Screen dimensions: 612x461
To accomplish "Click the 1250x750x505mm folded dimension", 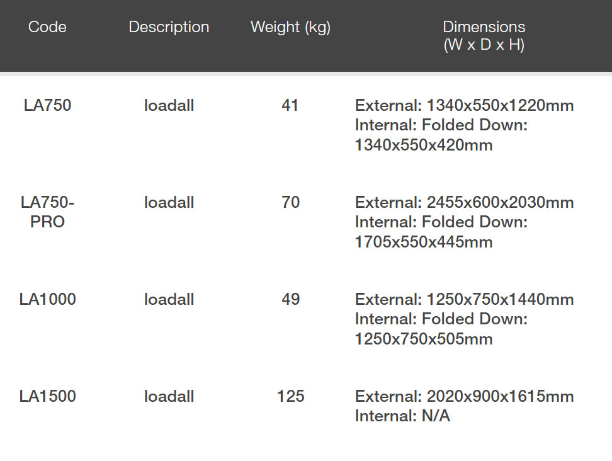I will (424, 339).
